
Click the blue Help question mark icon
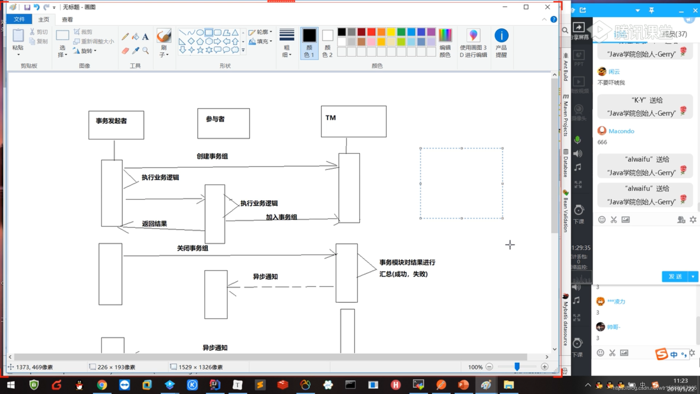pos(554,19)
